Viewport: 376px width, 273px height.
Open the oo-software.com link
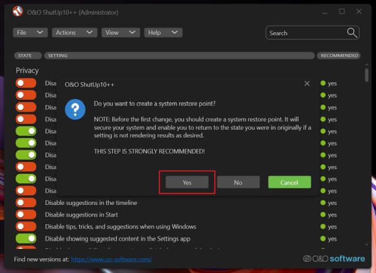click(x=111, y=259)
